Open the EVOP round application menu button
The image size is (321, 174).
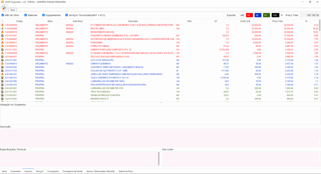[4, 8]
